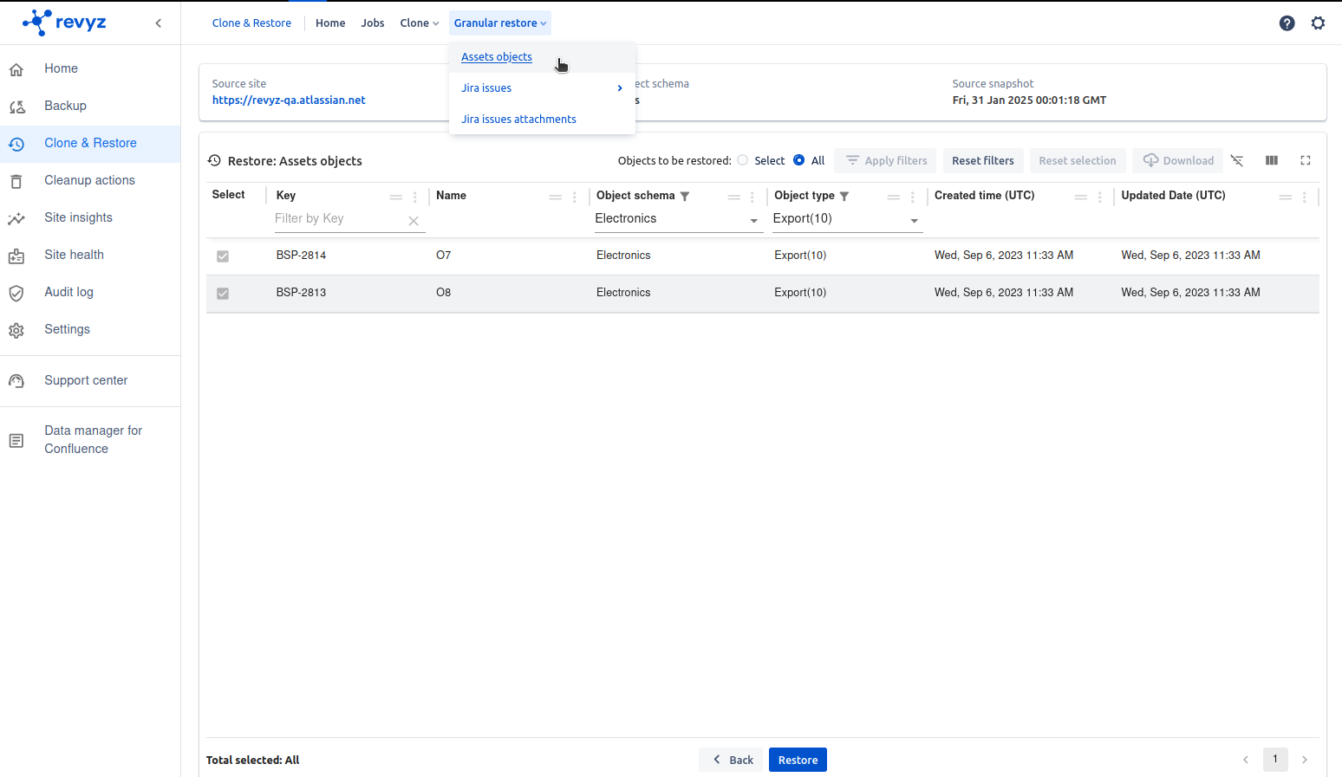Toggle checkbox for row BSP-2814

(223, 256)
